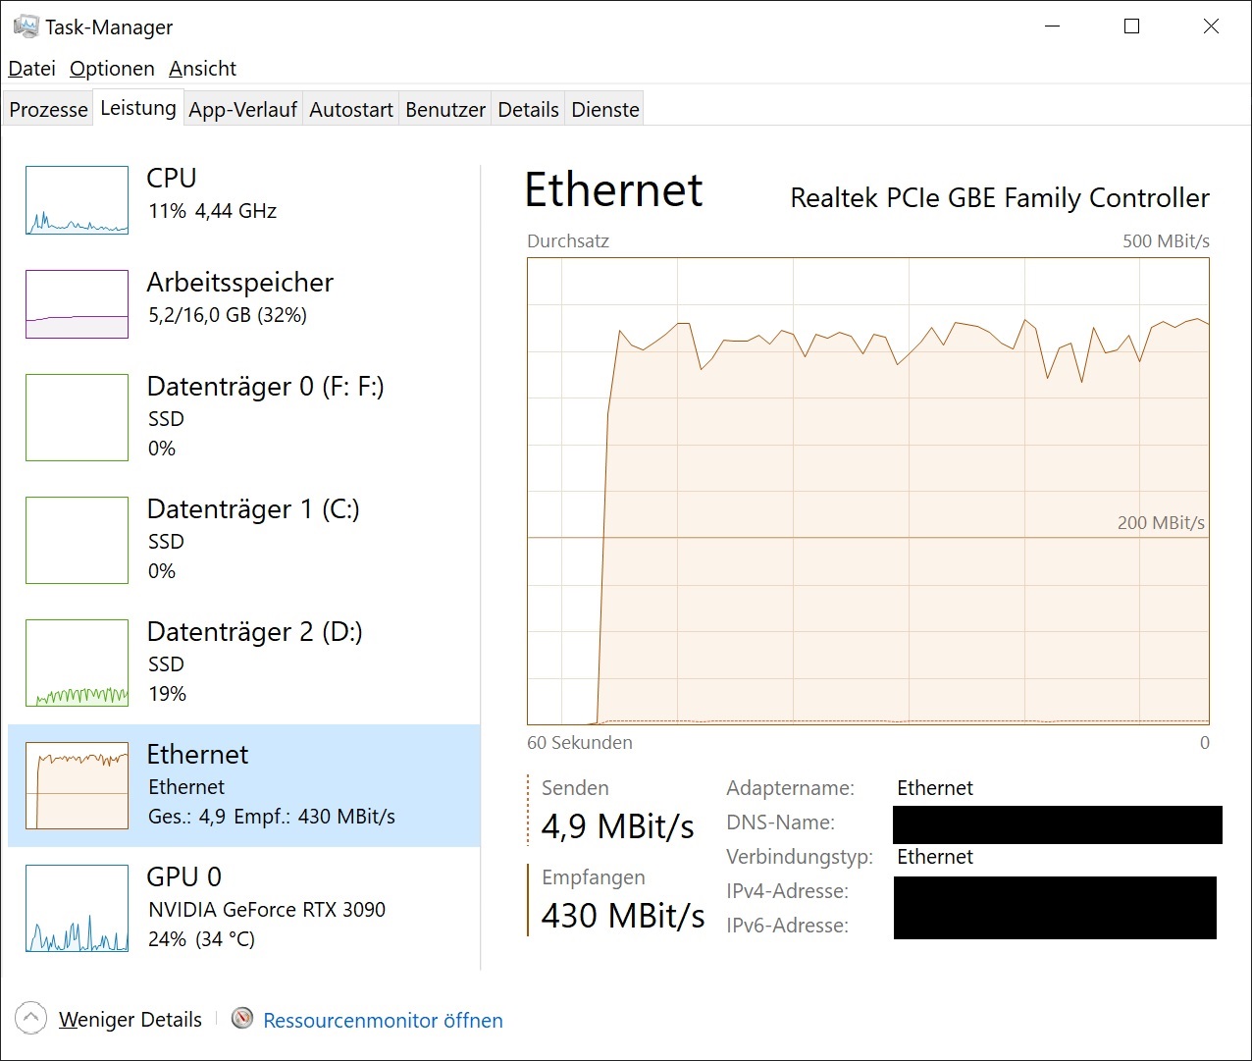Click the Adaptername label
The width and height of the screenshot is (1252, 1061).
790,788
